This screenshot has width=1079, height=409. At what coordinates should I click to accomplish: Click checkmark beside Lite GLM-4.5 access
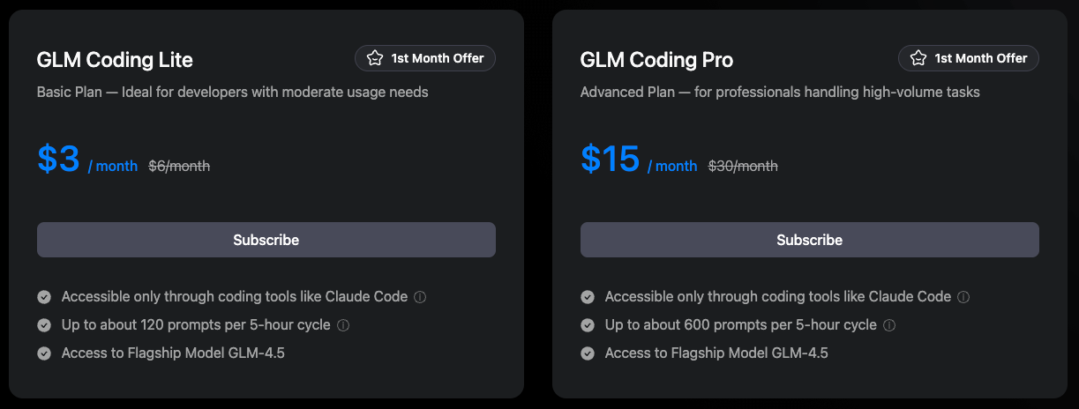pos(44,353)
